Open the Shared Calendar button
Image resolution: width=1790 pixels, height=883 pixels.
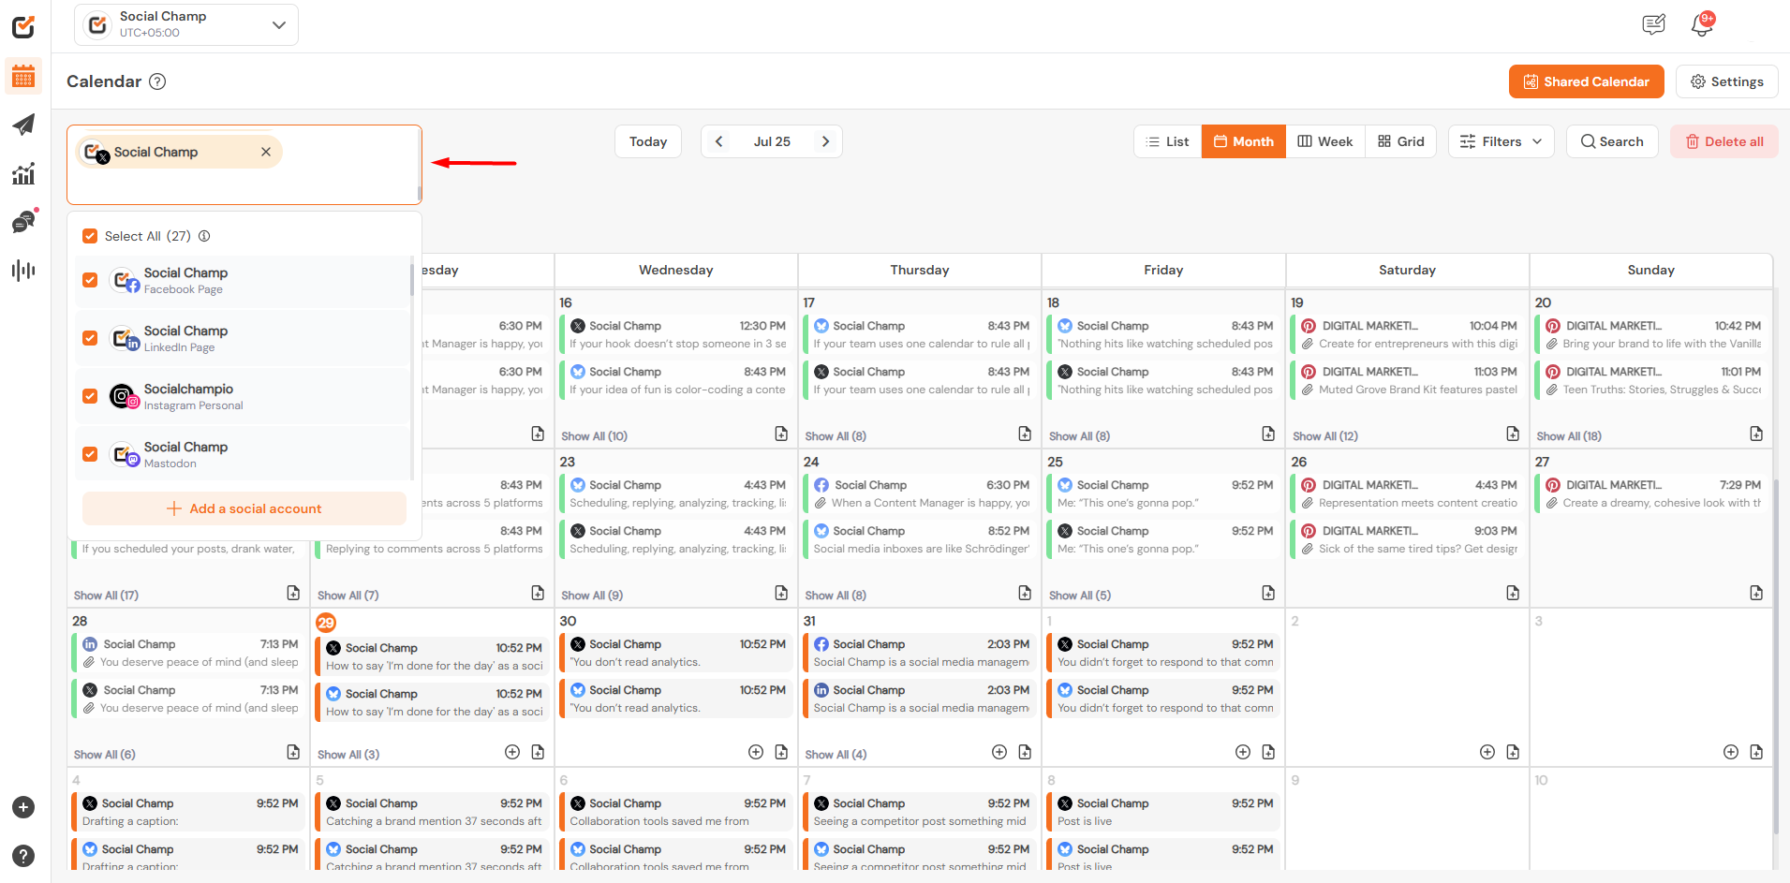tap(1586, 81)
